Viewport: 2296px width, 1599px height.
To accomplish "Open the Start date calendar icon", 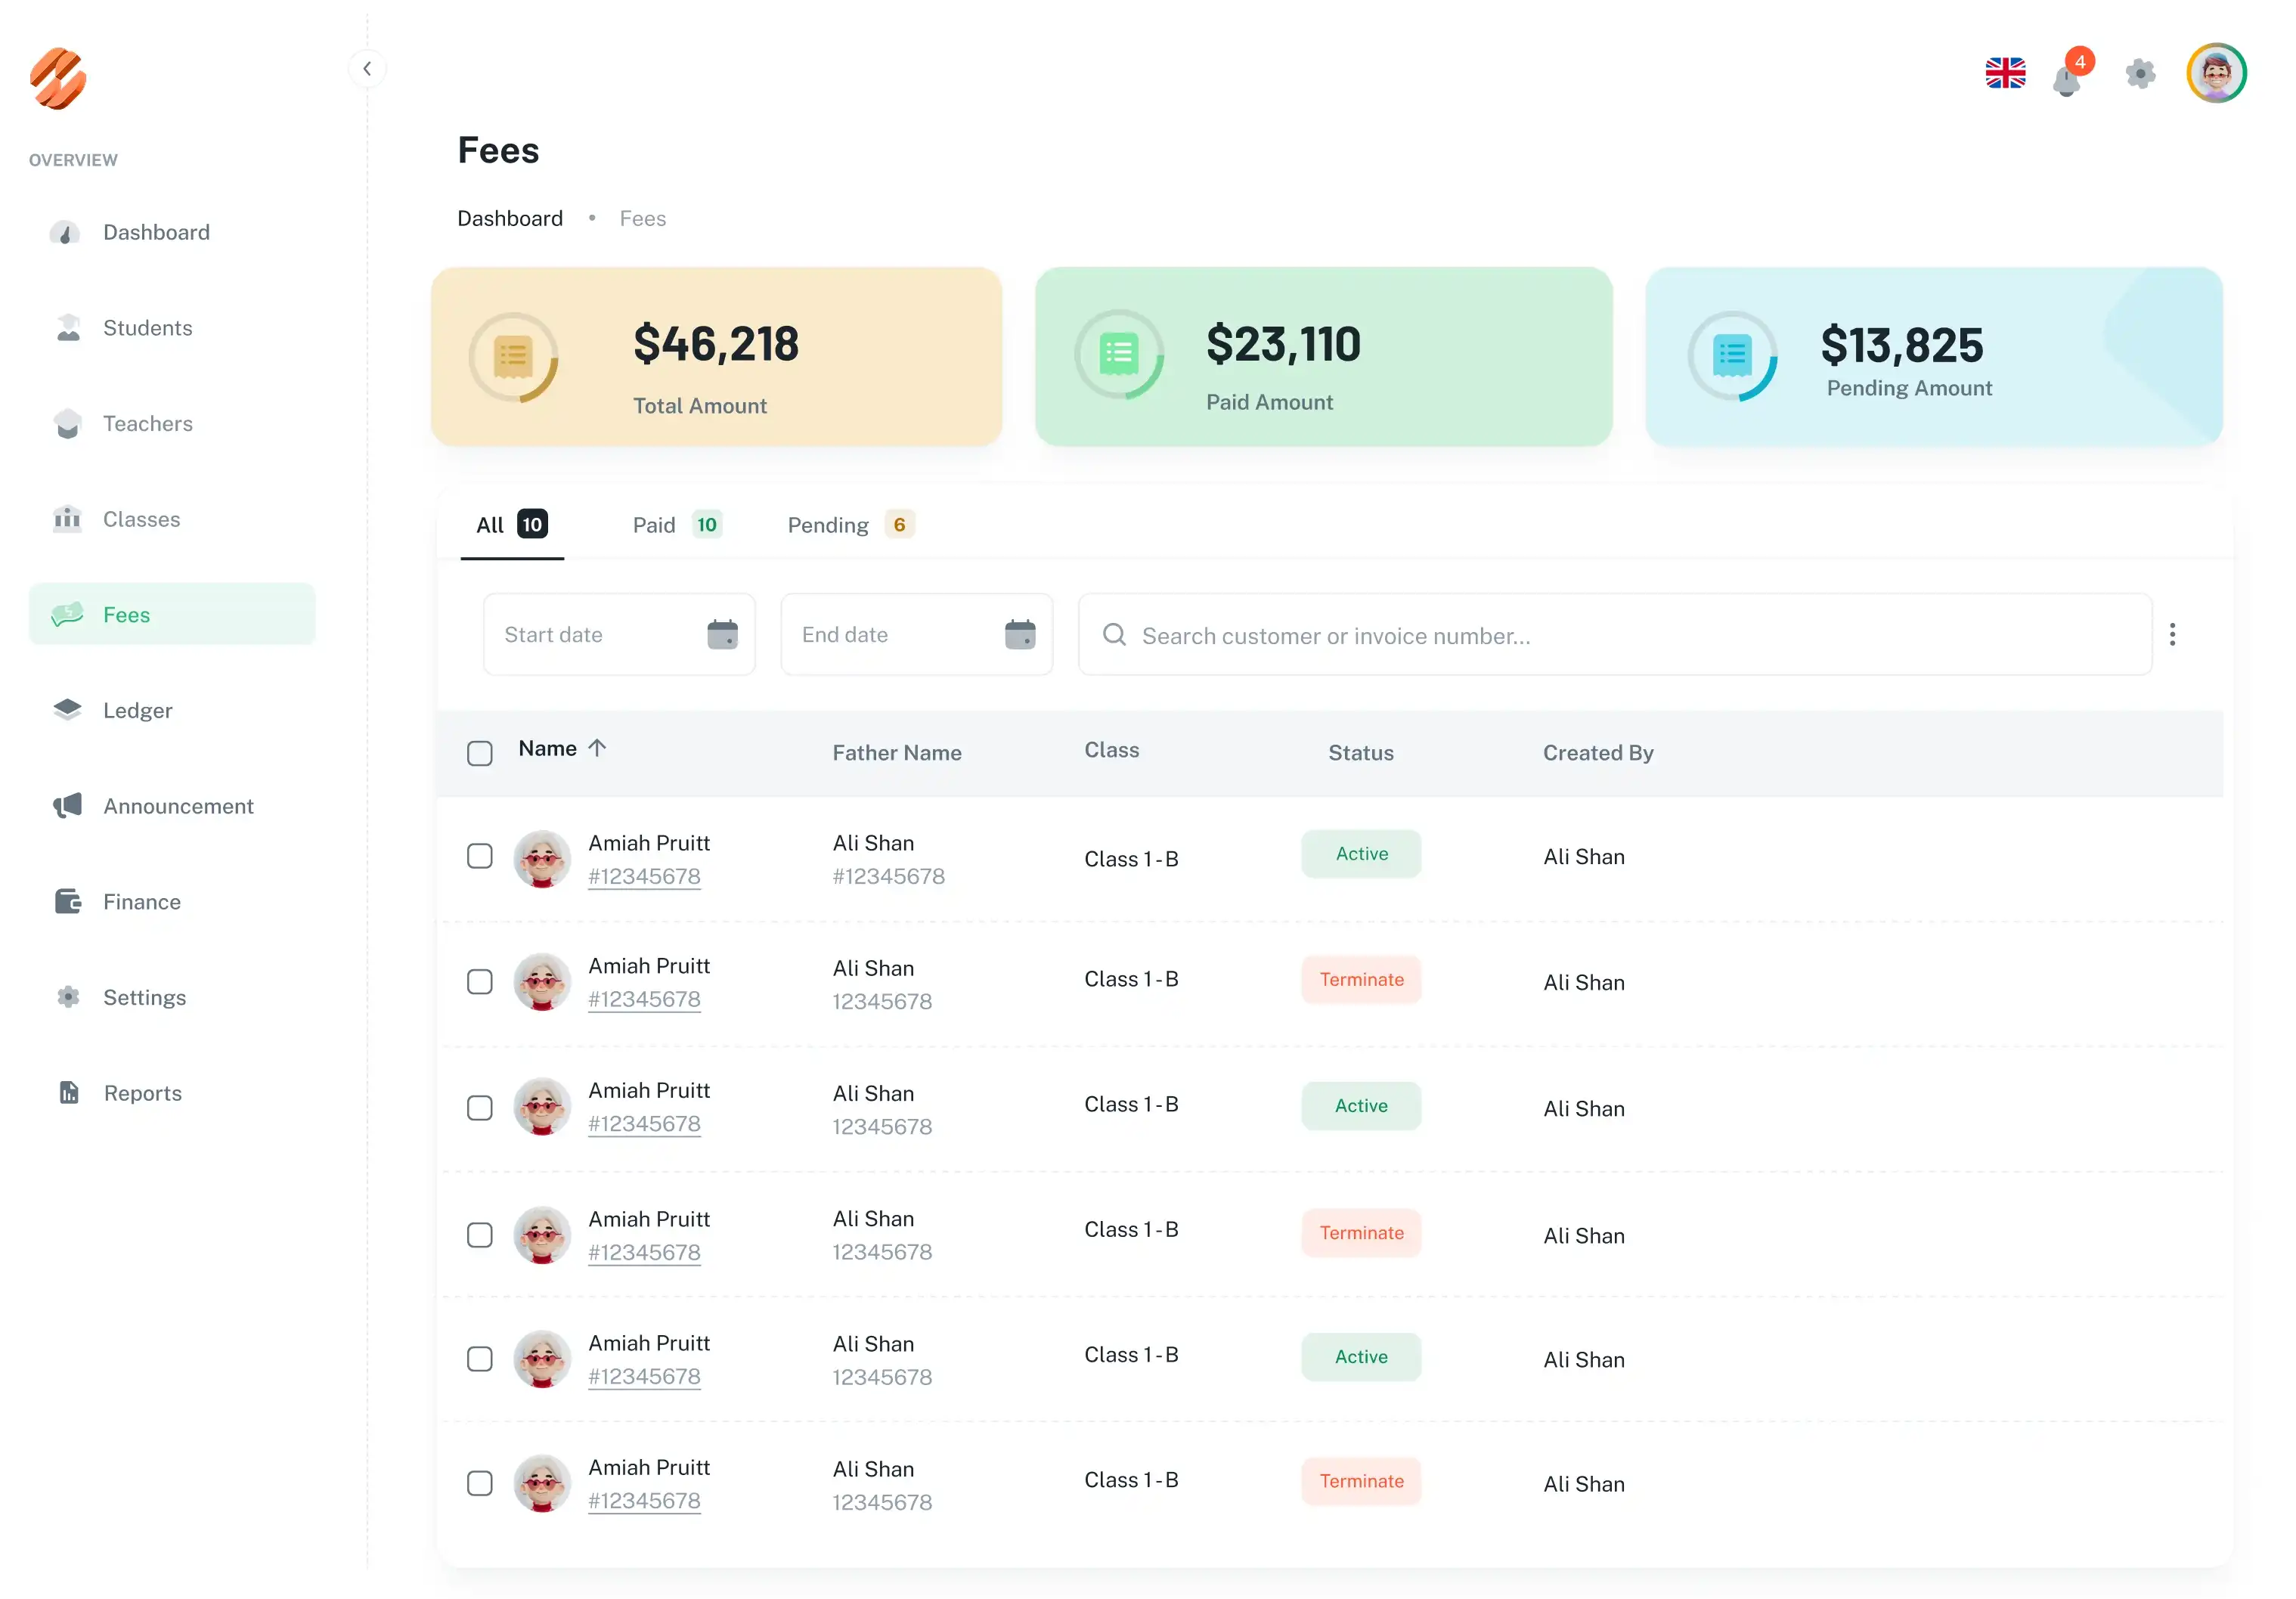I will 722,634.
